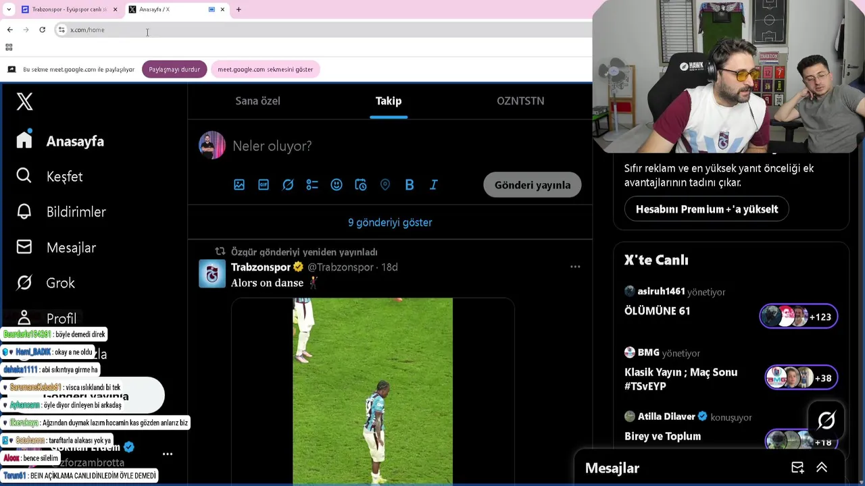This screenshot has height=486, width=865.
Task: Compose new message icon in Mesajlar bar
Action: tap(797, 467)
